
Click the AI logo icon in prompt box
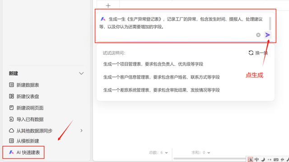[103, 19]
